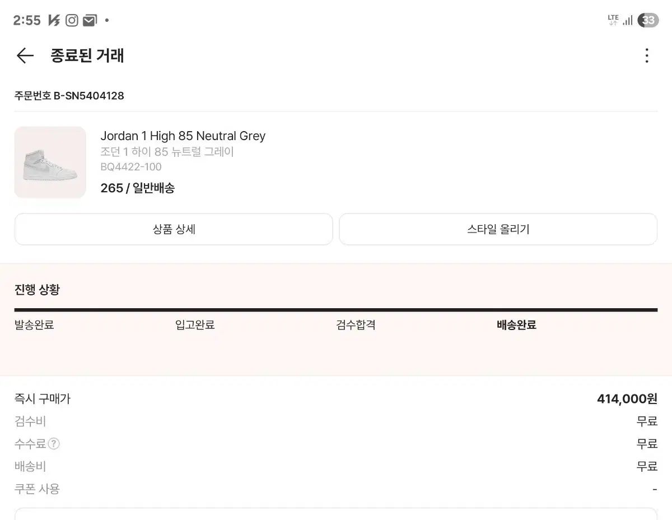Tap the 414,000원 purchase price
This screenshot has height=520, width=672.
pos(627,399)
